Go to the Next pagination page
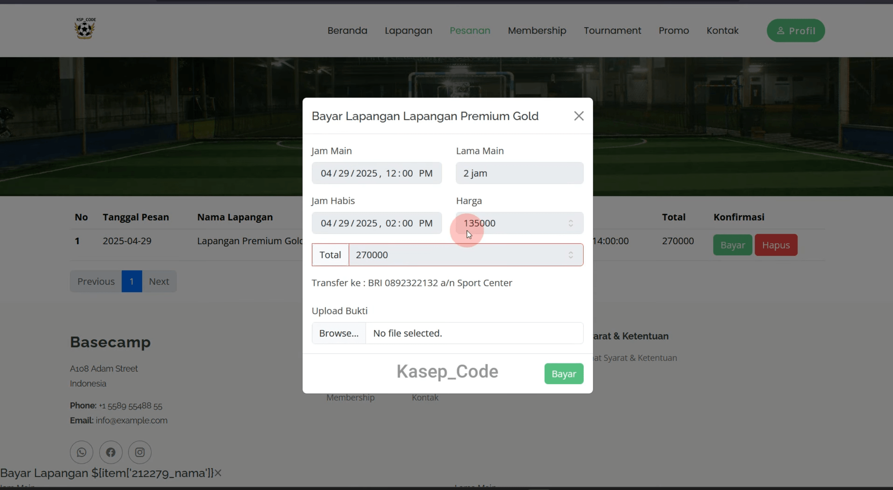 tap(159, 281)
